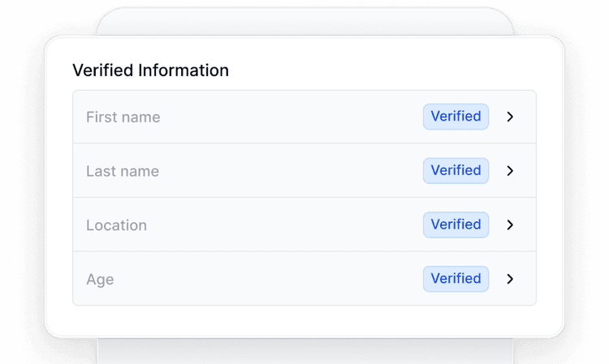Click the Verified Information heading

(150, 71)
